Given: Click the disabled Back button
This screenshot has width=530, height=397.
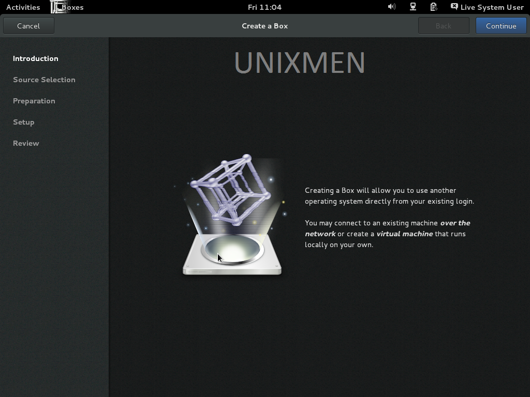Looking at the screenshot, I should pos(444,26).
